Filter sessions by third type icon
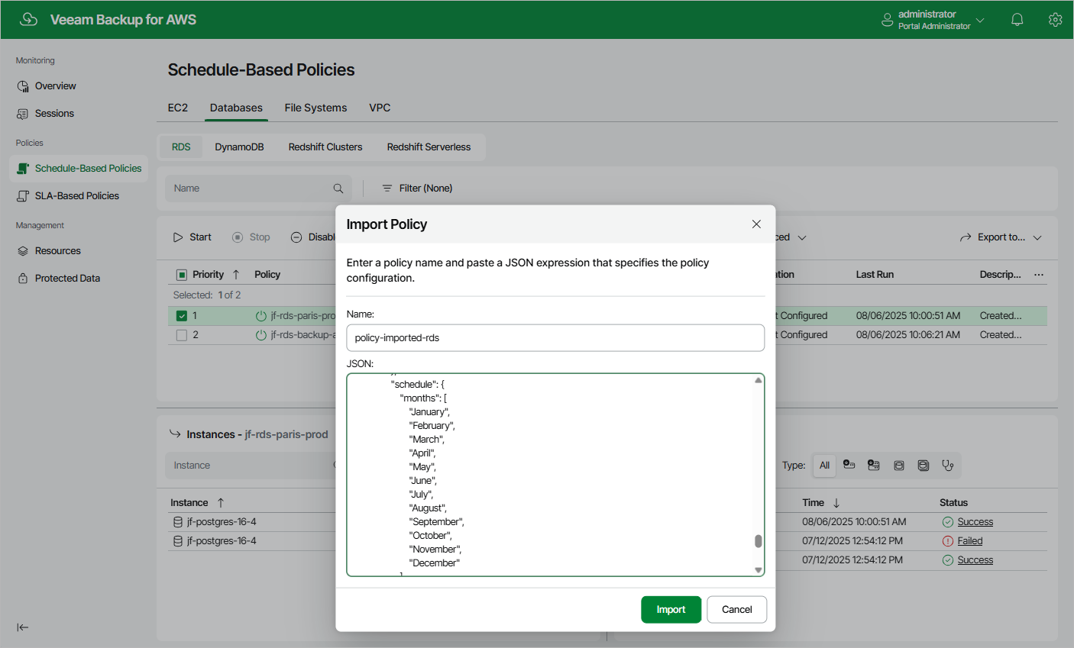Image resolution: width=1074 pixels, height=648 pixels. [874, 465]
